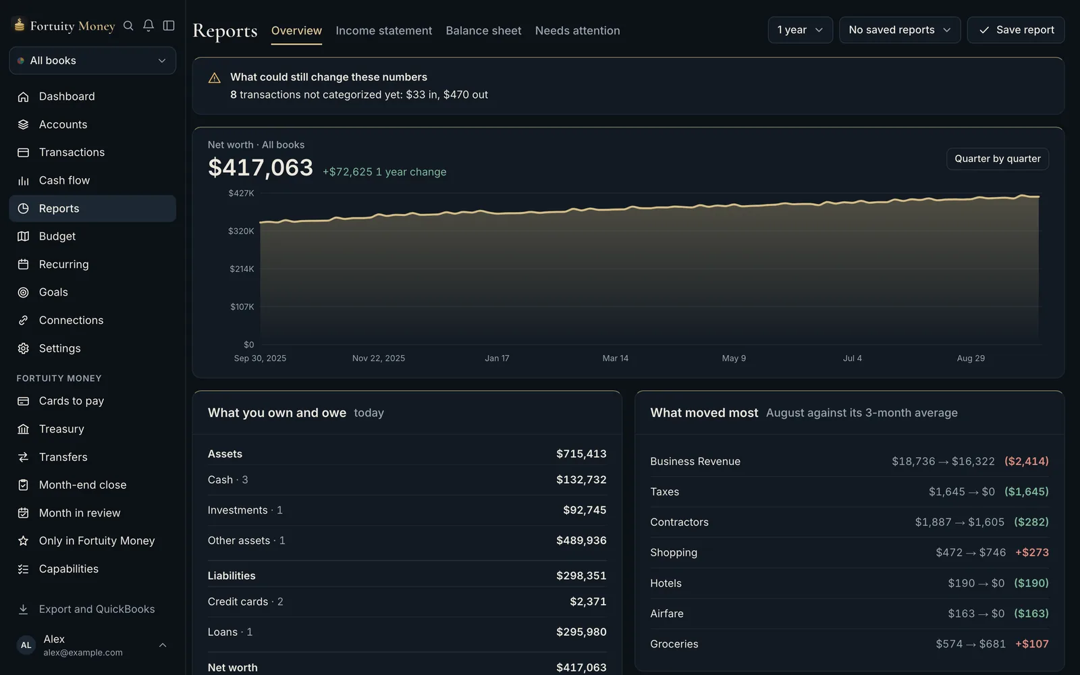
Task: Click the Cash flow bars icon
Action: [23, 180]
